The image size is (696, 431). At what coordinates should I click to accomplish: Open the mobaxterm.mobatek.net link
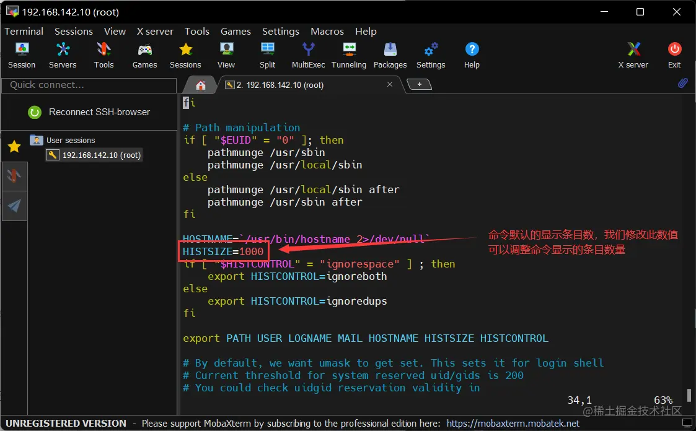(x=513, y=424)
